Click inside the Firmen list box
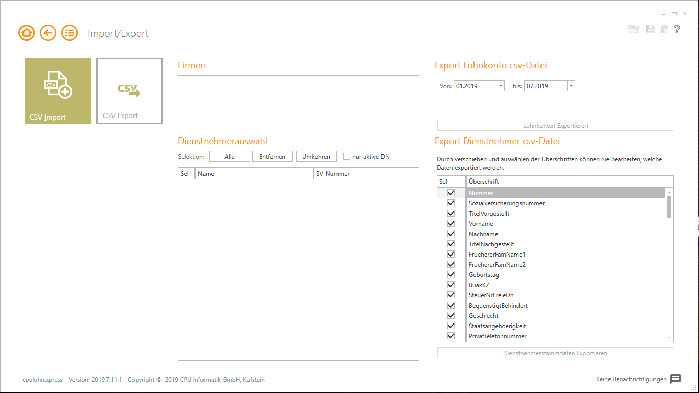 299,102
